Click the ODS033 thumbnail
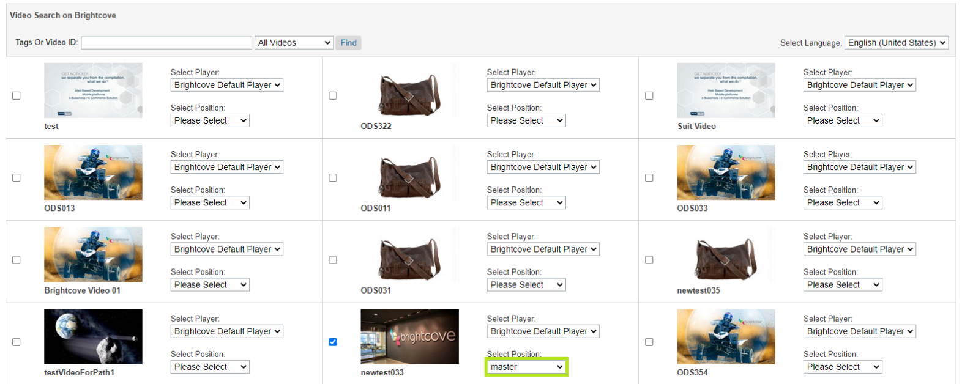 tap(726, 172)
